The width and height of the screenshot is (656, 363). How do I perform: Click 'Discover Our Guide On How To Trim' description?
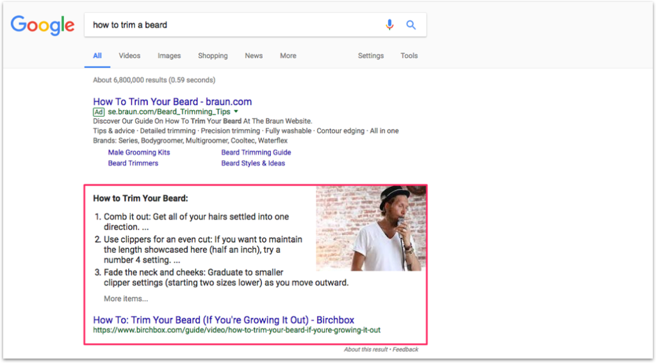click(202, 121)
